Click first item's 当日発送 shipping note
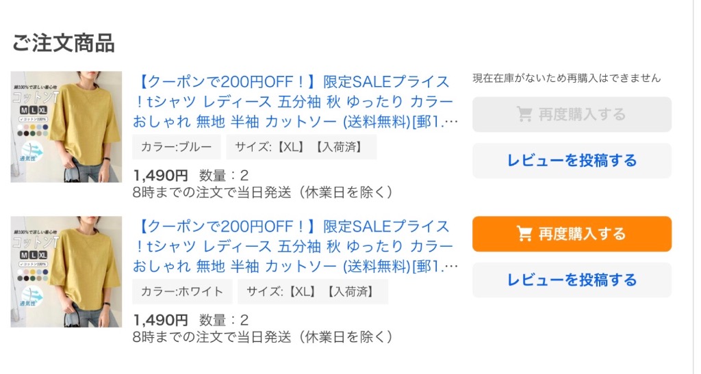The image size is (701, 374). 263,192
